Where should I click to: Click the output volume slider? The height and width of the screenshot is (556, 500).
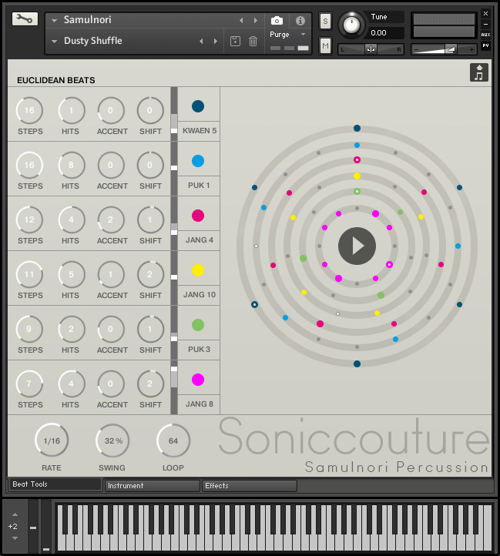(x=444, y=49)
